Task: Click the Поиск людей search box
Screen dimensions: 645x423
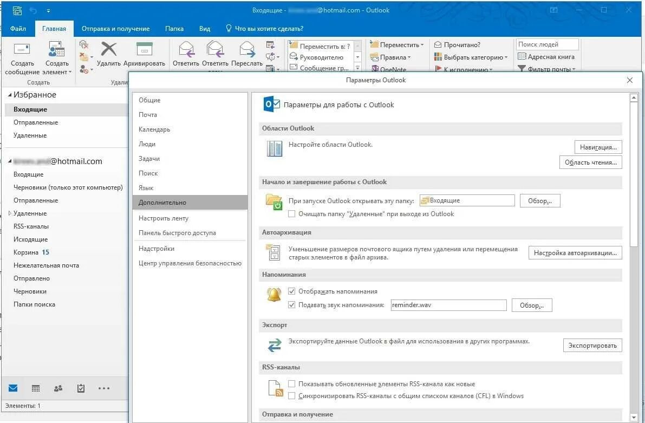Action: [547, 44]
